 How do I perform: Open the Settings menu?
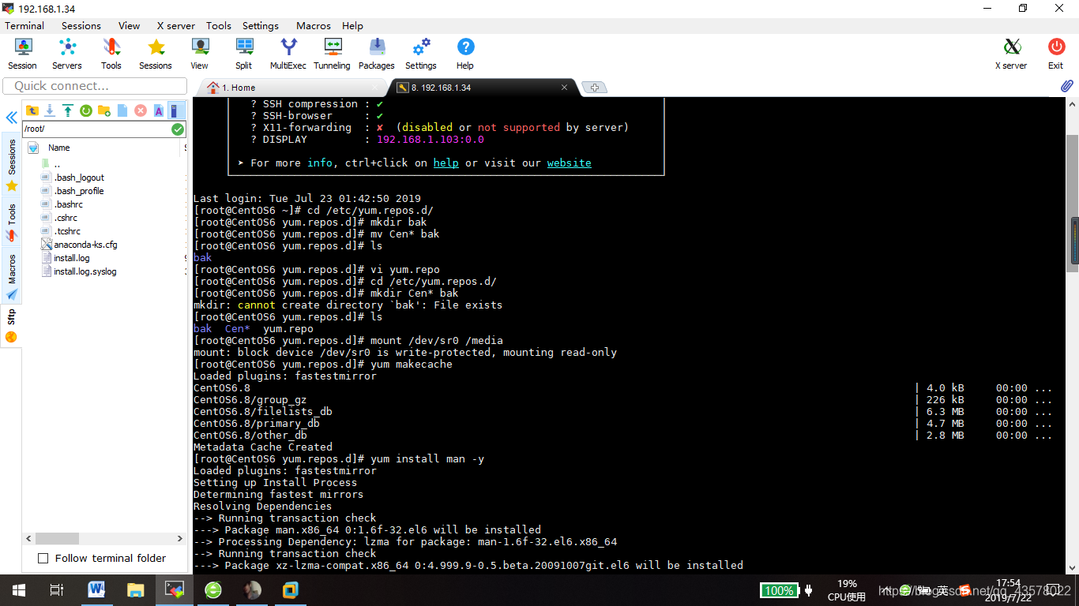coord(261,25)
